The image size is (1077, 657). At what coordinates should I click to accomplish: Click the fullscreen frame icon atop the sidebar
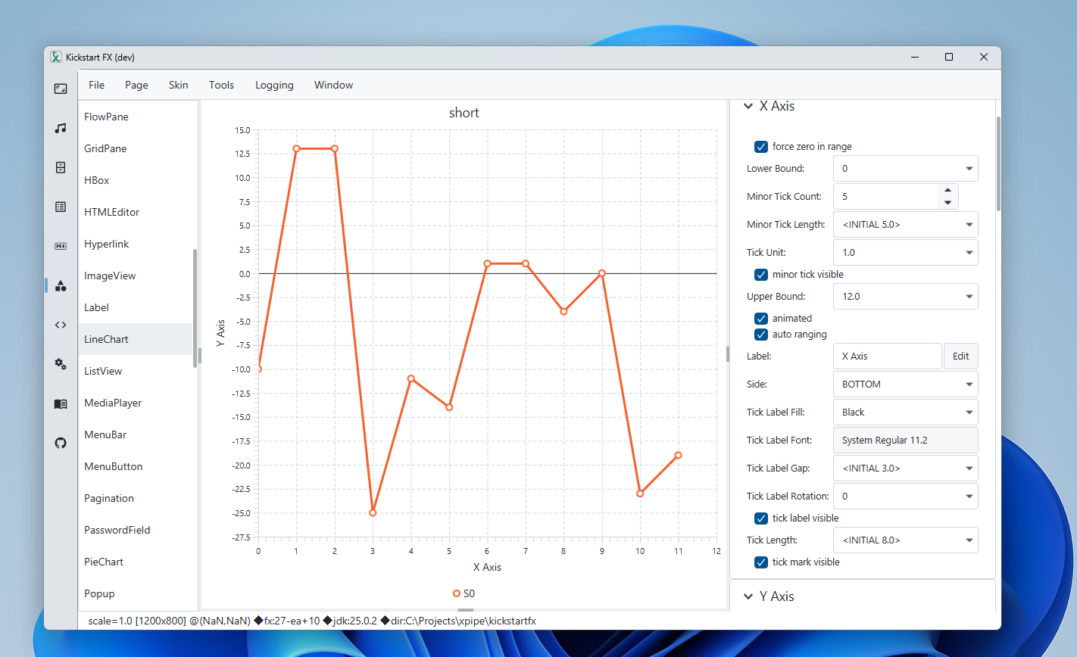[x=61, y=89]
